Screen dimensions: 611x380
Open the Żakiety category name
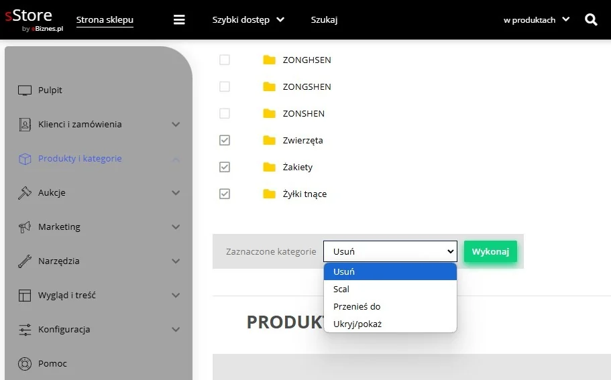point(298,167)
